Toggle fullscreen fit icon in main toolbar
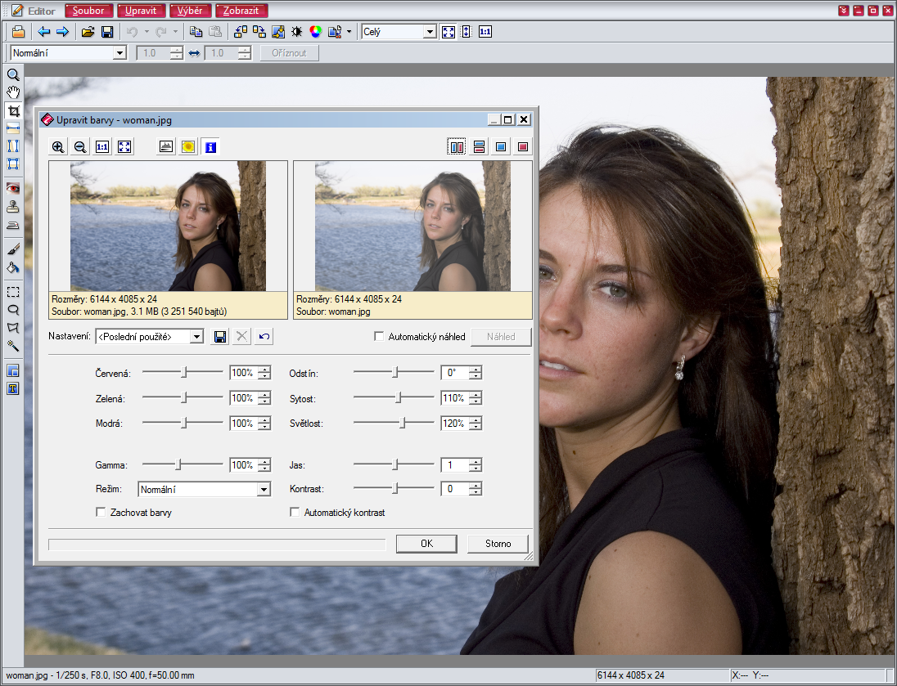The width and height of the screenshot is (897, 686). (448, 32)
